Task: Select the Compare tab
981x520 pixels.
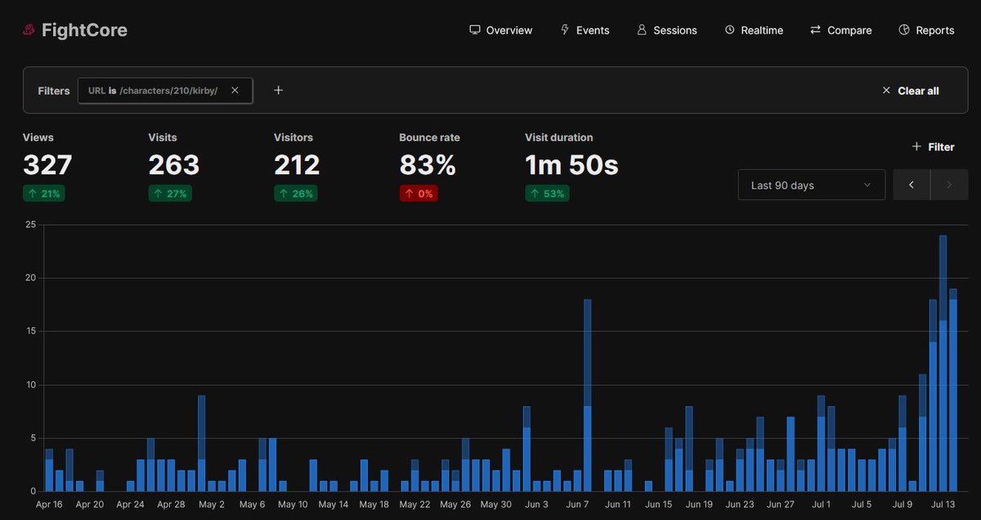Action: pyautogui.click(x=840, y=30)
